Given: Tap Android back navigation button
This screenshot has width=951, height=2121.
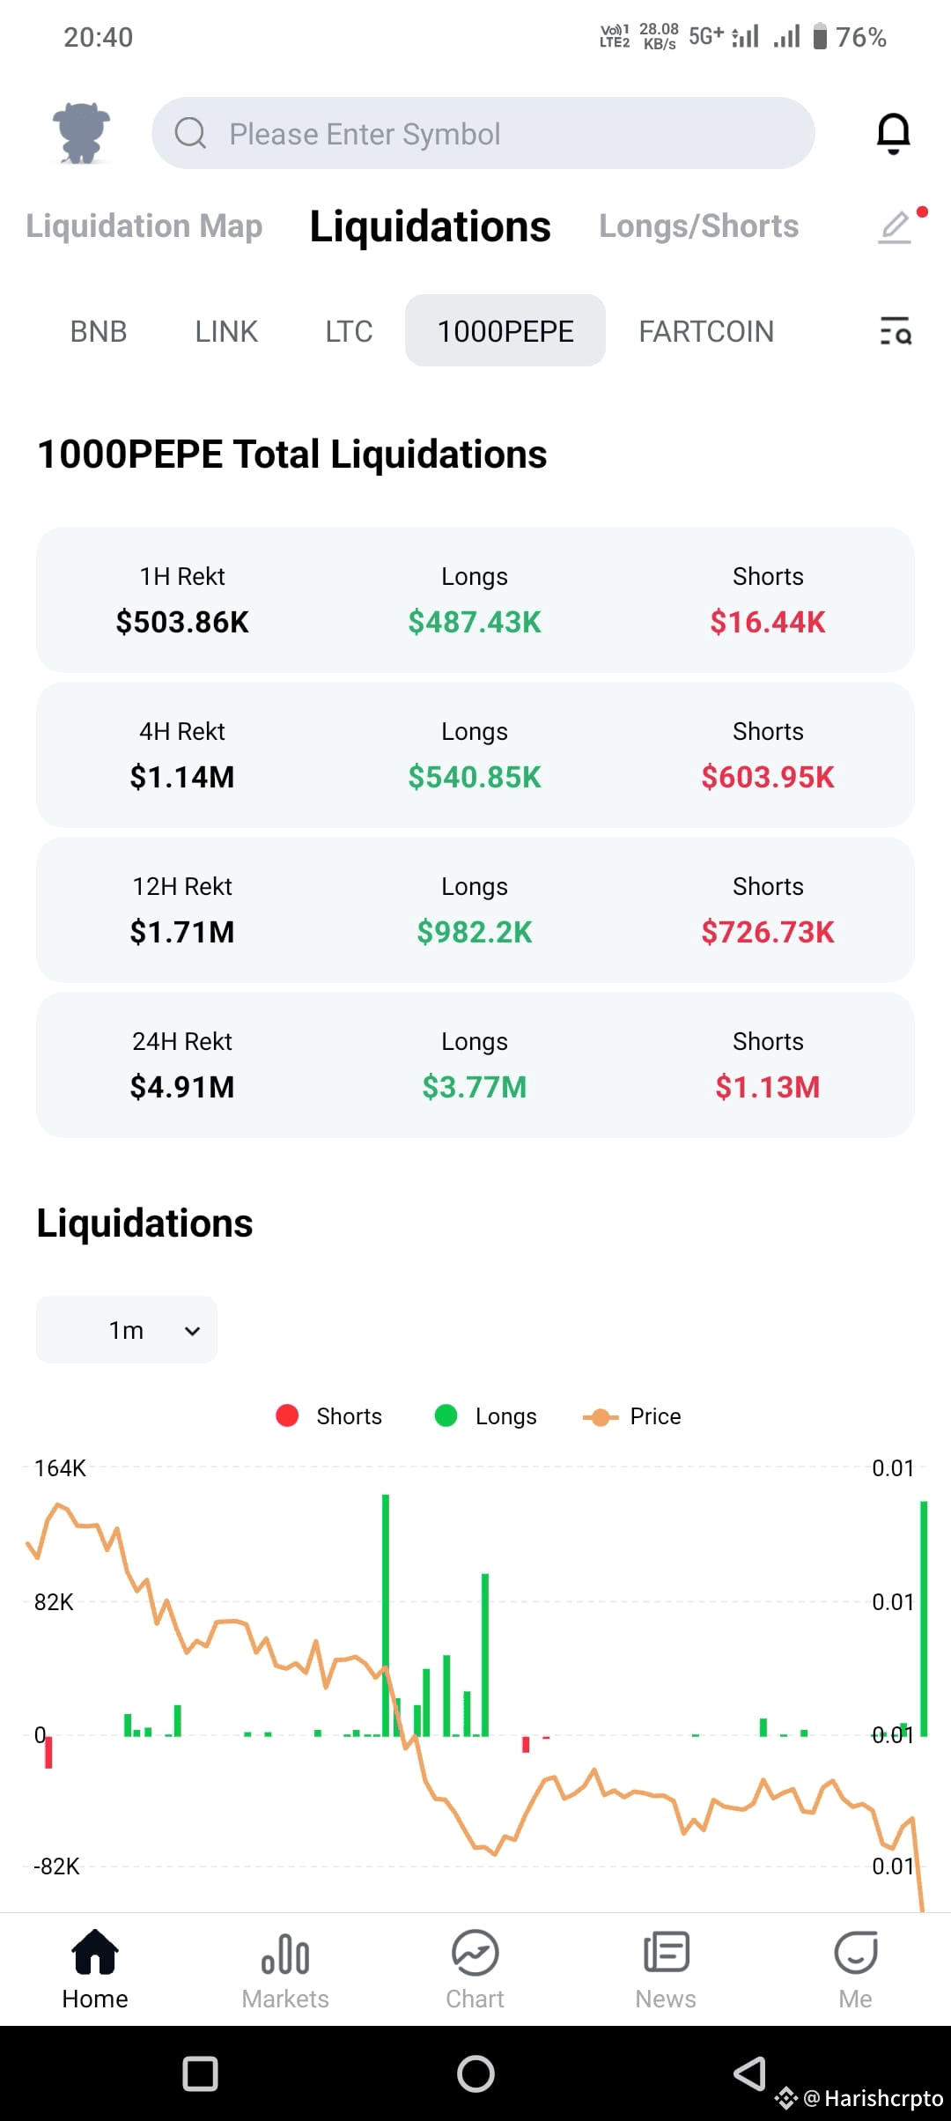Looking at the screenshot, I should pos(749,2073).
